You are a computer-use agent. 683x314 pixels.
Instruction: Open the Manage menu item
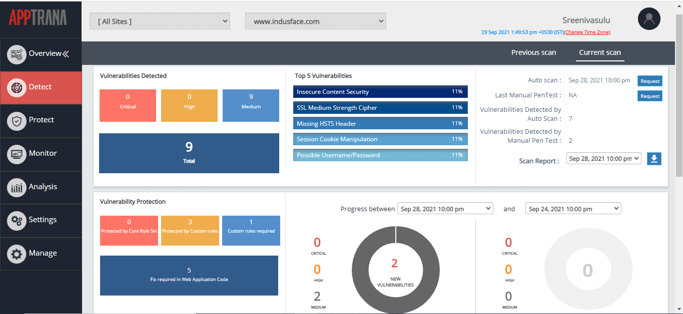point(41,254)
